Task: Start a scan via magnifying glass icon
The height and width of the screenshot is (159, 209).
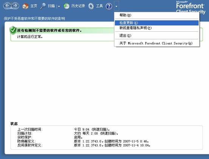Action: click(43, 6)
